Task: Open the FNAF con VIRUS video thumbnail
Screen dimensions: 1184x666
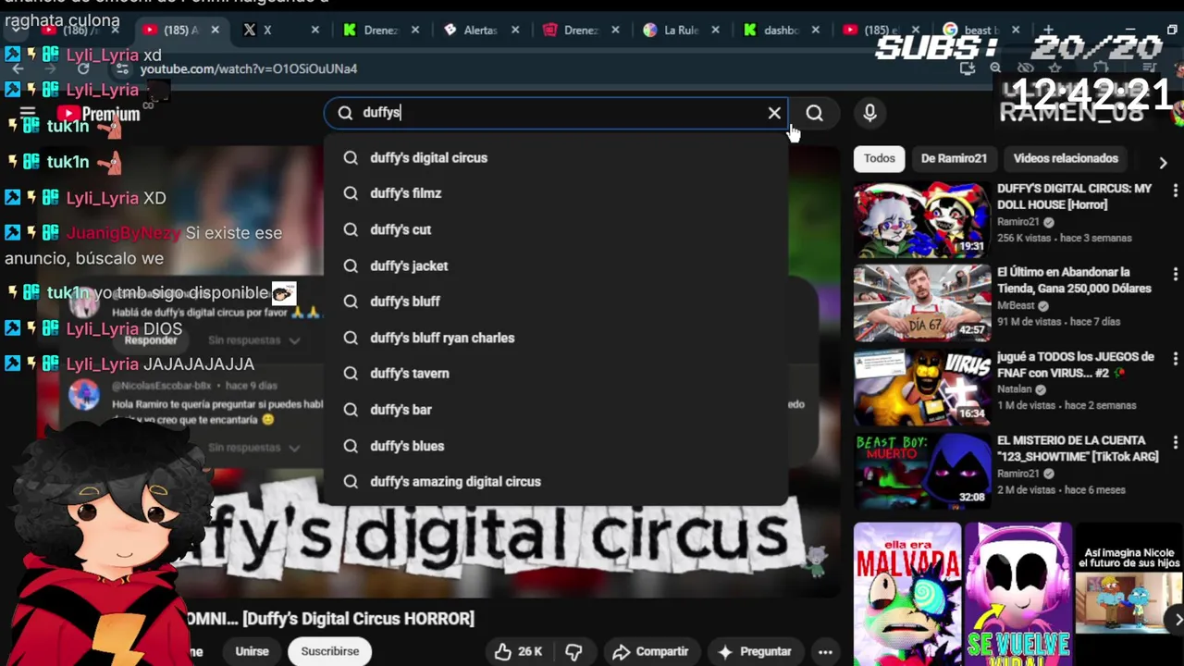Action: tap(921, 388)
